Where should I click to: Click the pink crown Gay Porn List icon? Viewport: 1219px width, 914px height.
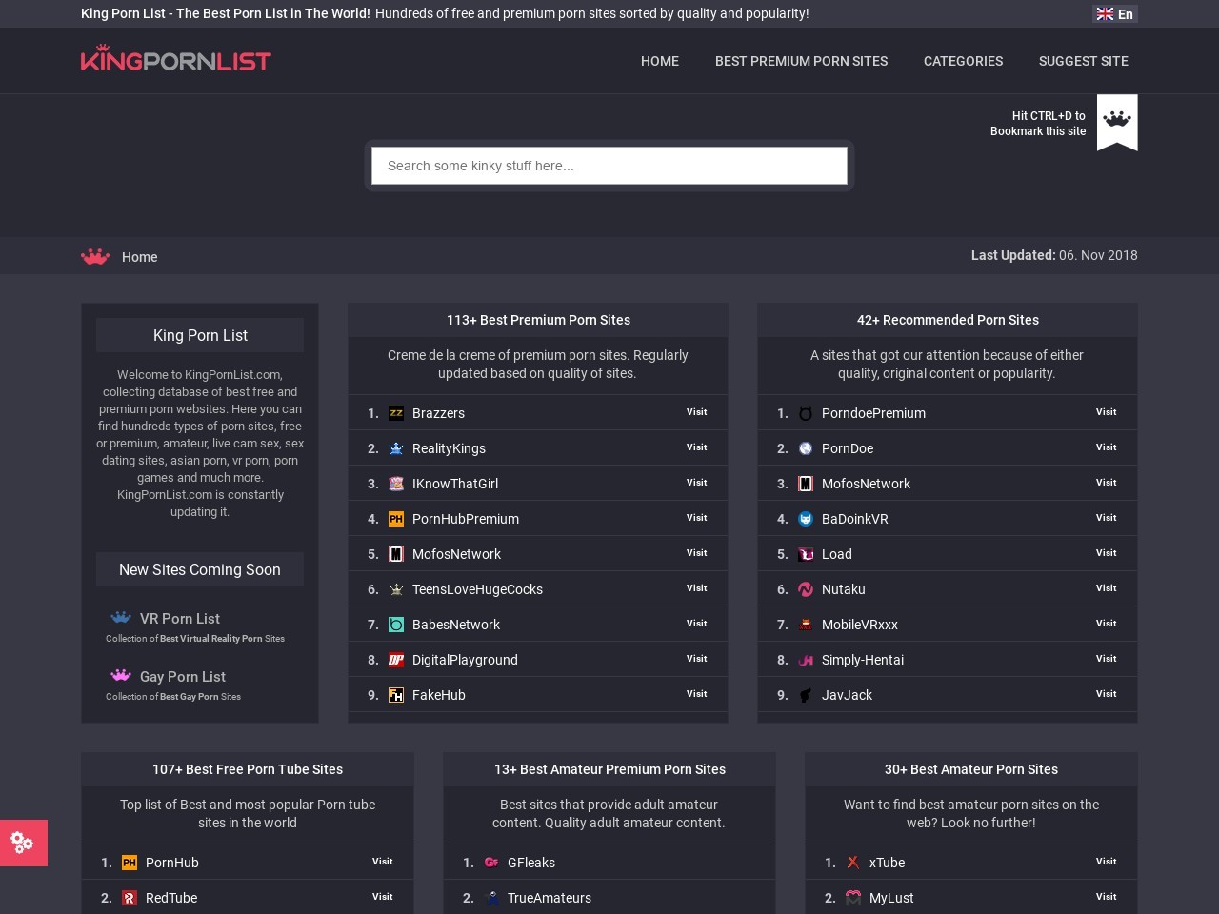(121, 675)
